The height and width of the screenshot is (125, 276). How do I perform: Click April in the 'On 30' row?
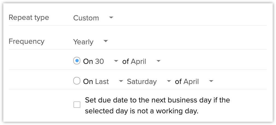139,61
